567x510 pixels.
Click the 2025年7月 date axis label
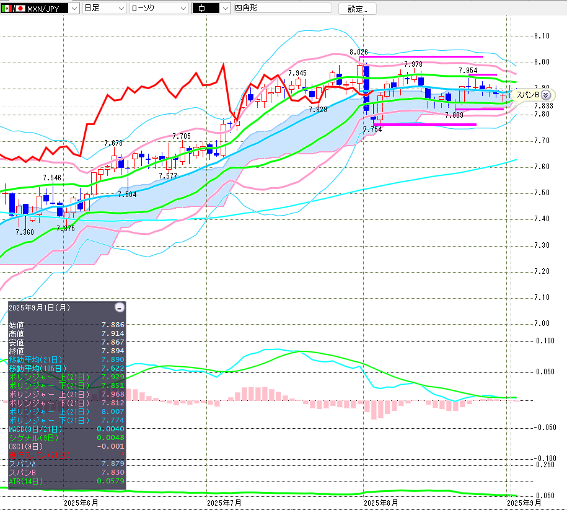point(224,503)
